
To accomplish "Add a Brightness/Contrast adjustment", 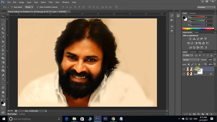I will [190, 39].
